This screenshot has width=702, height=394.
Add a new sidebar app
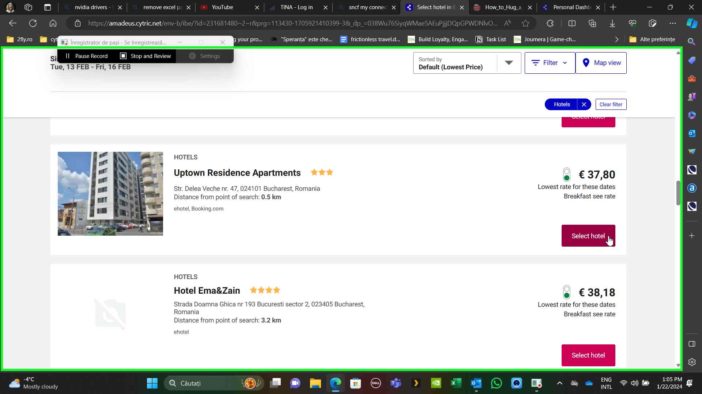691,236
